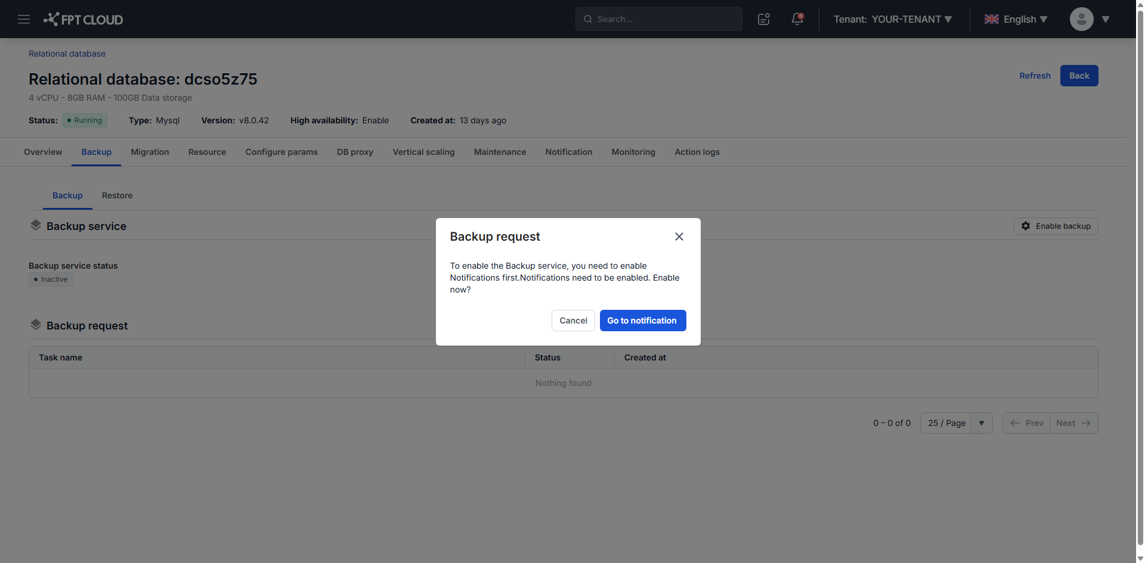Click the 0 – 0 of 0 count
Image resolution: width=1145 pixels, height=563 pixels.
coord(892,423)
